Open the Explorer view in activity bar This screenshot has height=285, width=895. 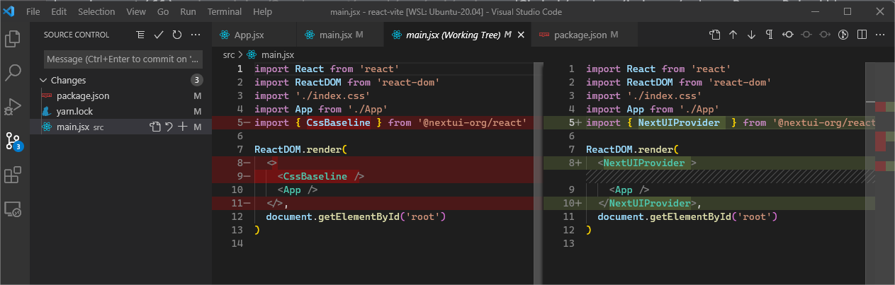(x=13, y=38)
